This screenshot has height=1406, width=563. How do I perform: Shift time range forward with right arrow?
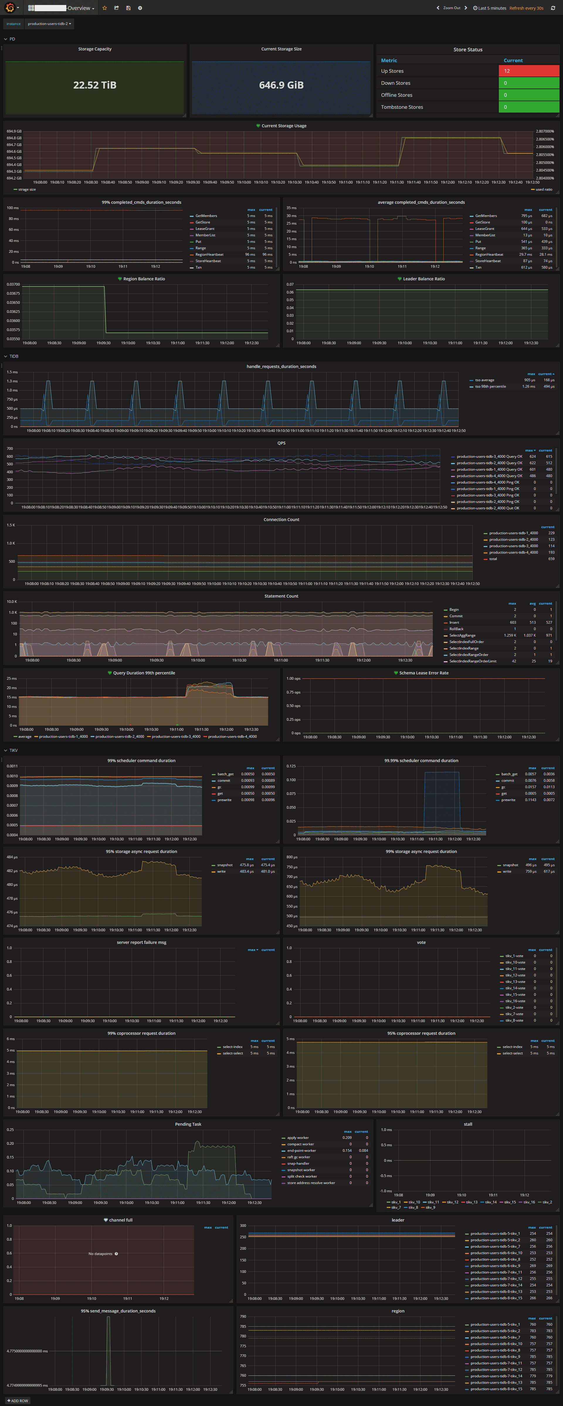coord(466,8)
